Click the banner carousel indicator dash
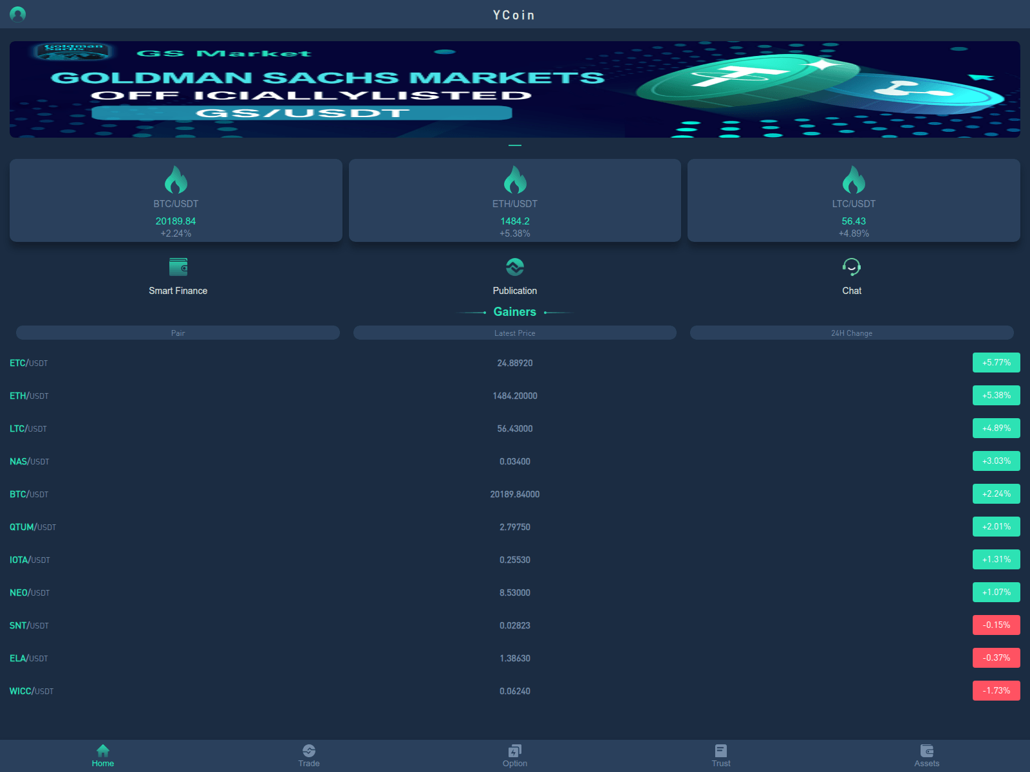Image resolution: width=1030 pixels, height=772 pixels. coord(515,145)
